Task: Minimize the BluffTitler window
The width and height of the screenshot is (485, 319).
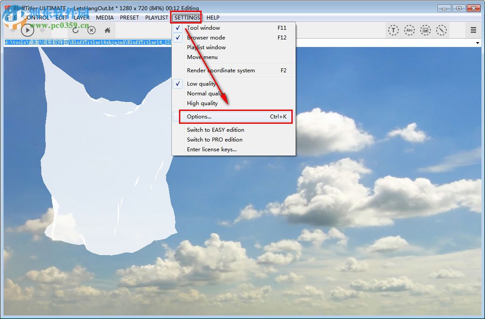Action: [x=444, y=8]
